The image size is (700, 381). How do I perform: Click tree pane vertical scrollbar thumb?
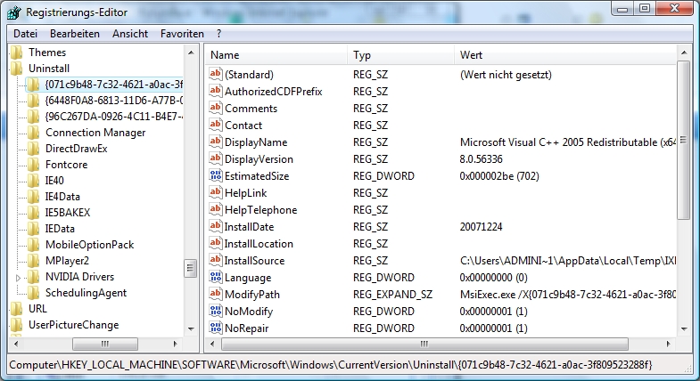(x=191, y=268)
